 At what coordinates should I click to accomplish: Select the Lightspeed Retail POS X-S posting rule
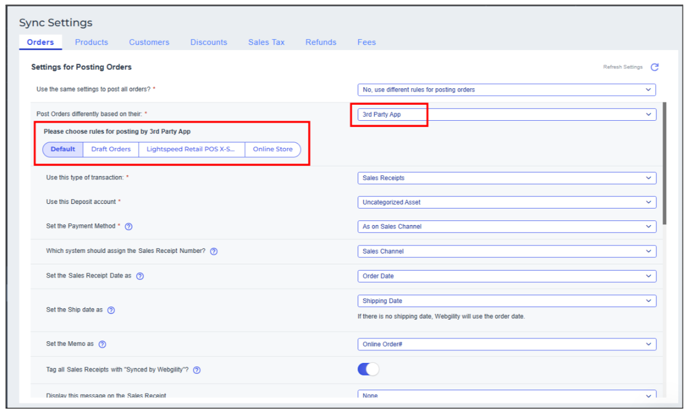pyautogui.click(x=191, y=149)
